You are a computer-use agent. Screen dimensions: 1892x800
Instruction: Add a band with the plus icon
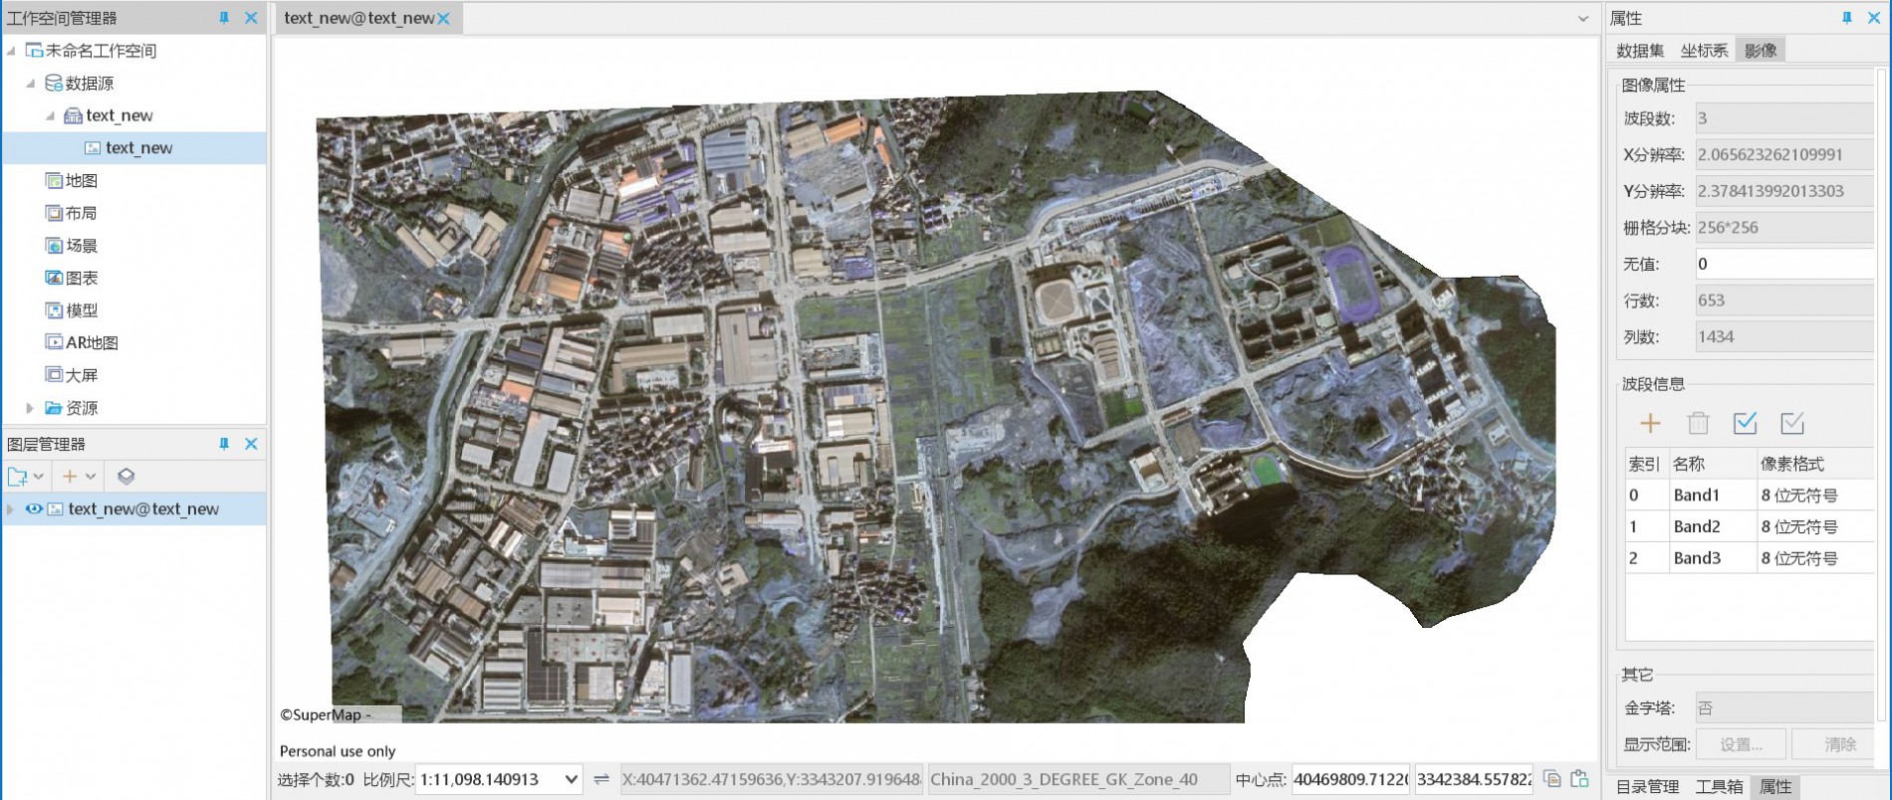click(x=1650, y=423)
